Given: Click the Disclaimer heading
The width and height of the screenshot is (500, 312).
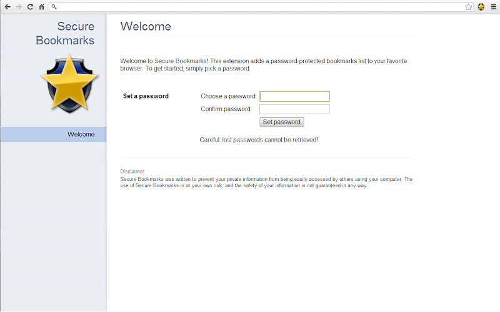Looking at the screenshot, I should tap(132, 171).
